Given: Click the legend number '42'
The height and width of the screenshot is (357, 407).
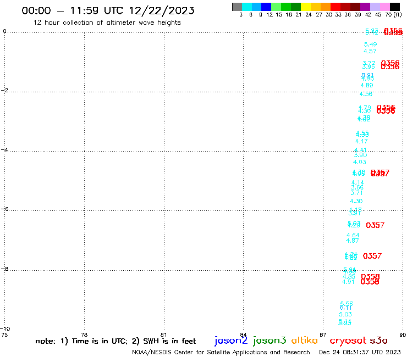Looking at the screenshot, I should 368,15.
